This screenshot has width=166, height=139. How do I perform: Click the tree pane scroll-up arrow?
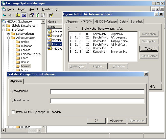[43, 22]
